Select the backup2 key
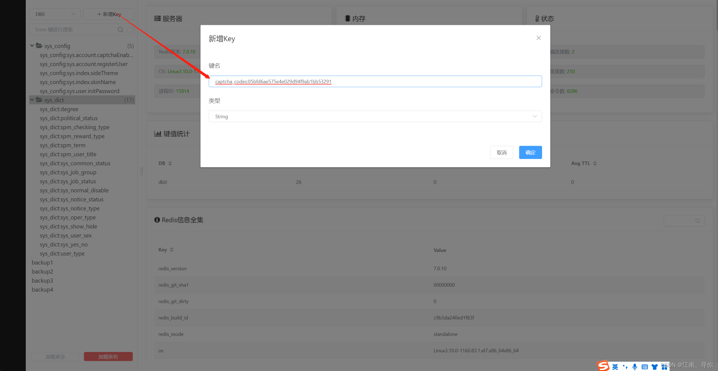Viewport: 718px width, 371px height. 42,272
